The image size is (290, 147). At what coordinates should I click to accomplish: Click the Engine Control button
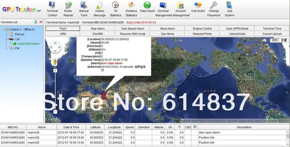[202, 29]
